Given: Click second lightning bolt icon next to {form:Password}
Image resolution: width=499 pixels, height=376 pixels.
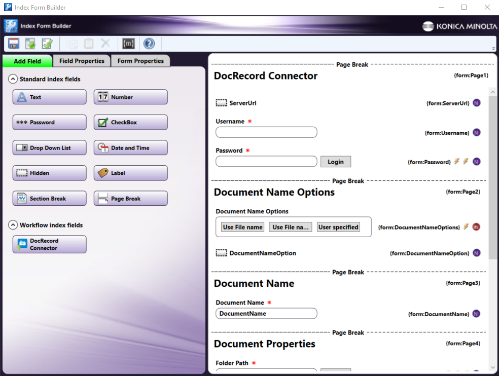Looking at the screenshot, I should [x=466, y=161].
